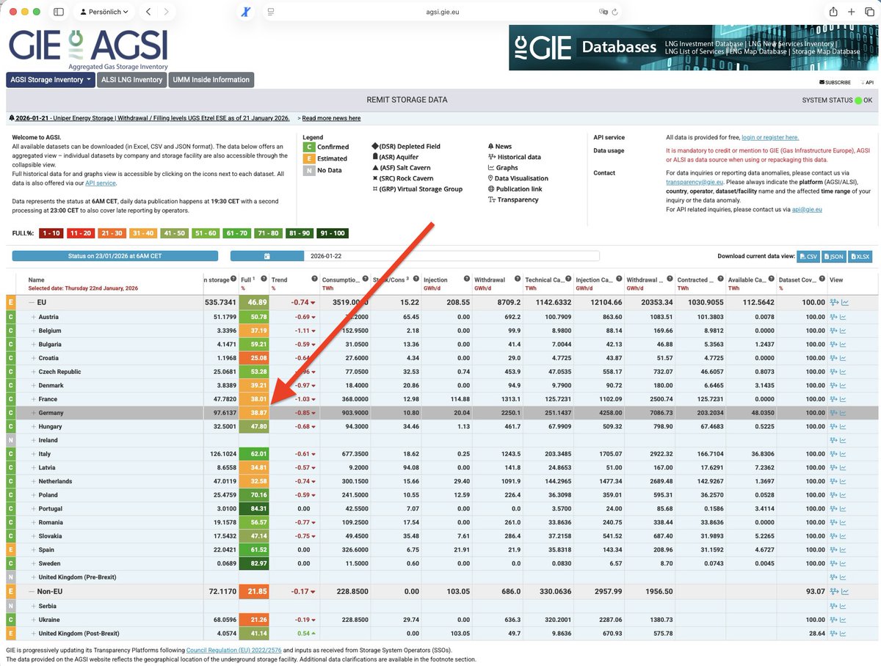Open historical data icon for Ireland
The height and width of the screenshot is (666, 881).
coord(834,440)
